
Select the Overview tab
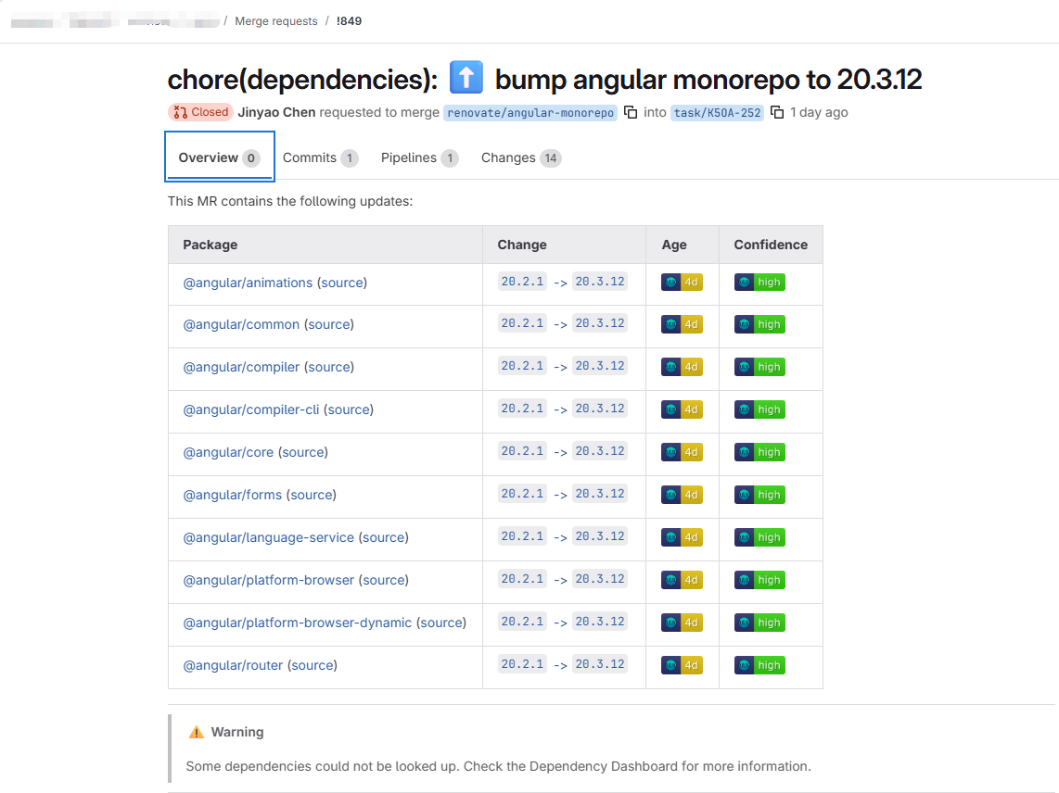click(x=219, y=157)
